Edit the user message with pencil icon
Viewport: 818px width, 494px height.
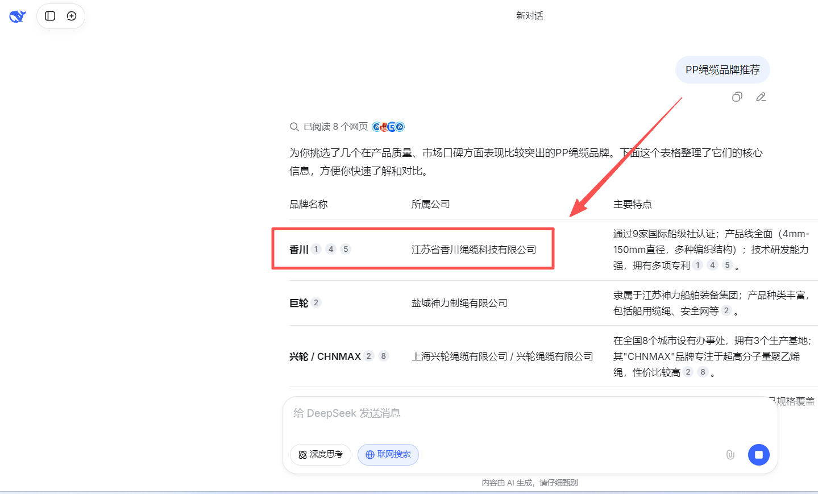pos(761,97)
